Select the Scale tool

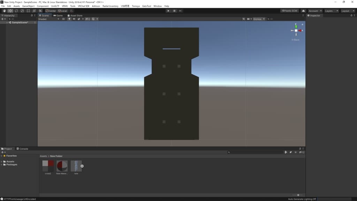tap(22, 11)
